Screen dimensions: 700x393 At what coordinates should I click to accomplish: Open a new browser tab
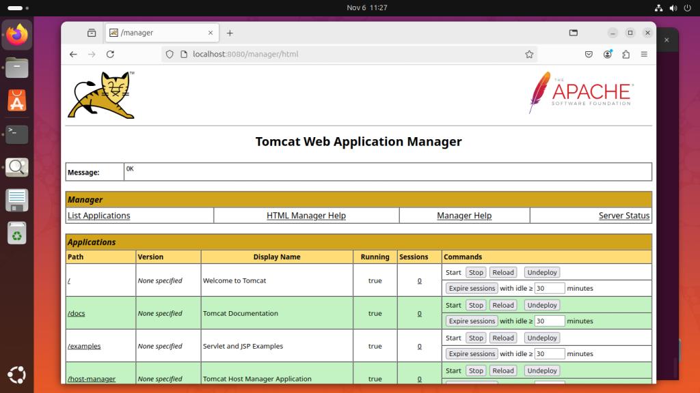point(229,32)
